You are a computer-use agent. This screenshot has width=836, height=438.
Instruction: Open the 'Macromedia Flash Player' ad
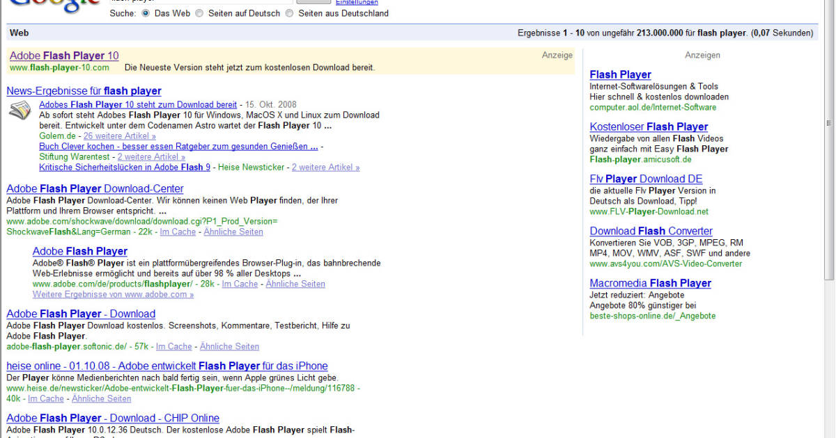[x=650, y=283]
